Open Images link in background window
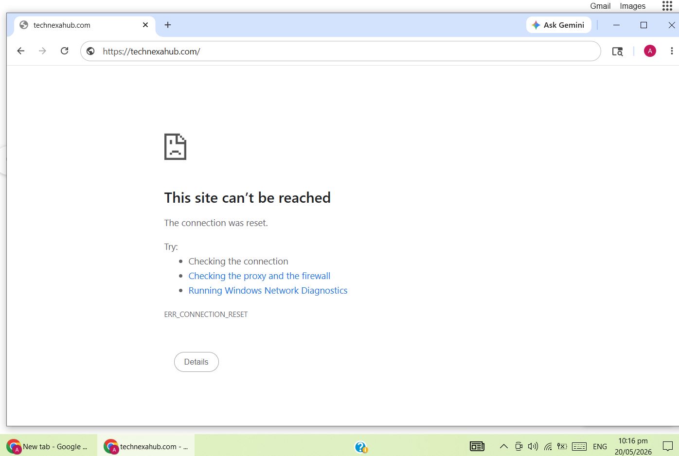 click(x=632, y=6)
